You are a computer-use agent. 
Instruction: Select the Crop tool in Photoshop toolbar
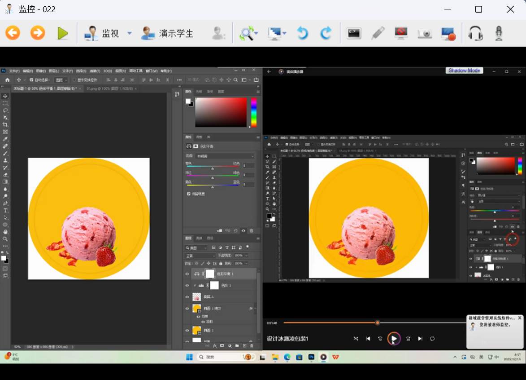pyautogui.click(x=5, y=125)
